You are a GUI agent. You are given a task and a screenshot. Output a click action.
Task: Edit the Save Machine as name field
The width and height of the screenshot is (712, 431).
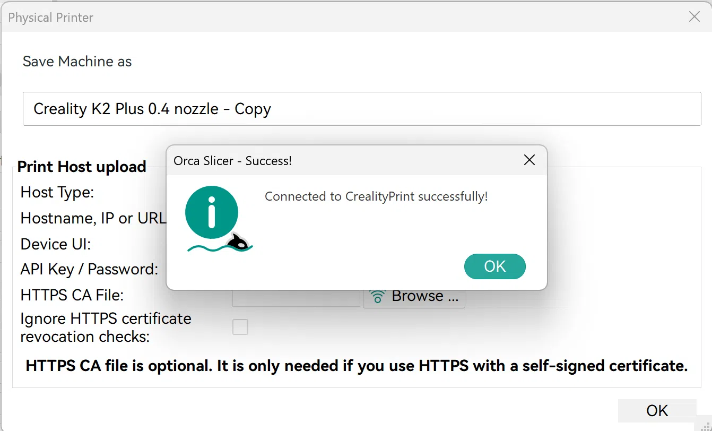click(362, 109)
